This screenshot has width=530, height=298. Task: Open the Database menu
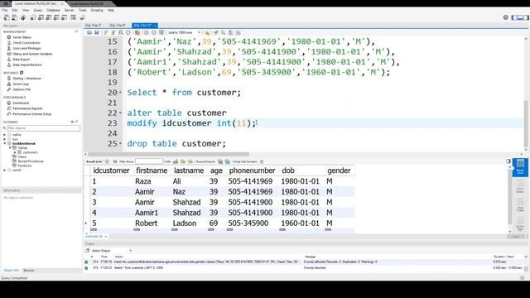pyautogui.click(x=53, y=10)
